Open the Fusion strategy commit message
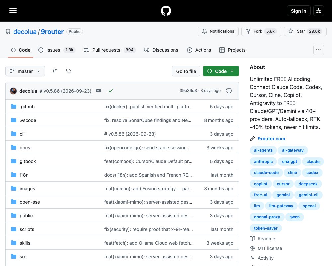The height and width of the screenshot is (266, 332). [148, 189]
